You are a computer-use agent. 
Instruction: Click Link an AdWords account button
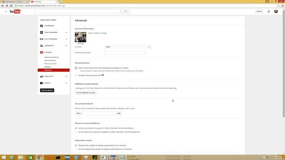pyautogui.click(x=85, y=93)
